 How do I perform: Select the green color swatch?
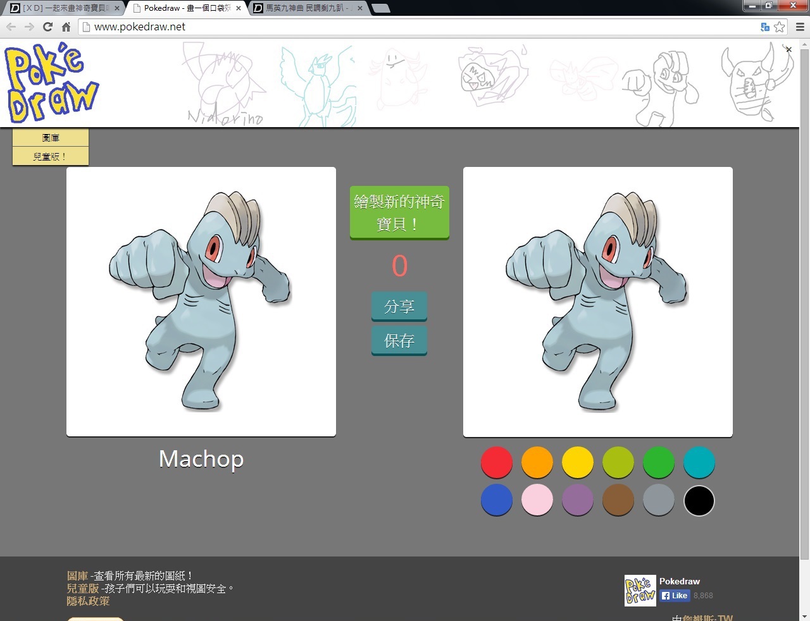pos(659,462)
